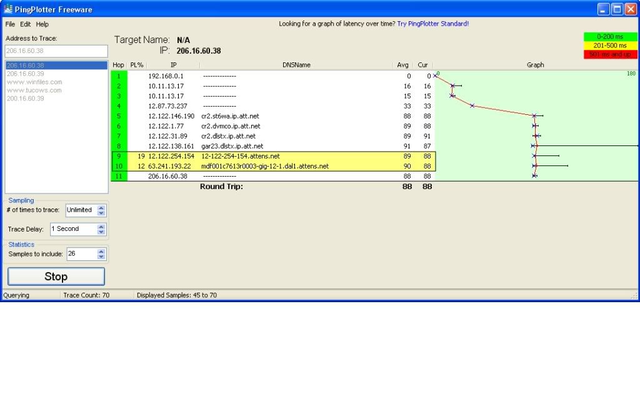Click the Avg column header
This screenshot has width=640, height=407.
coord(402,65)
